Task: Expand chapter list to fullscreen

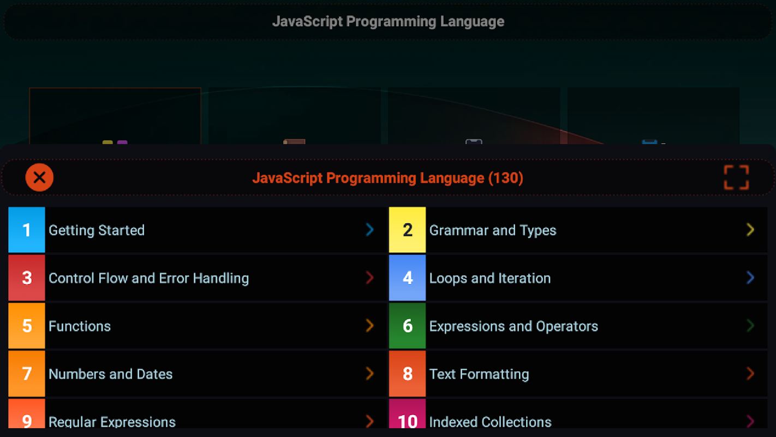Action: tap(736, 178)
